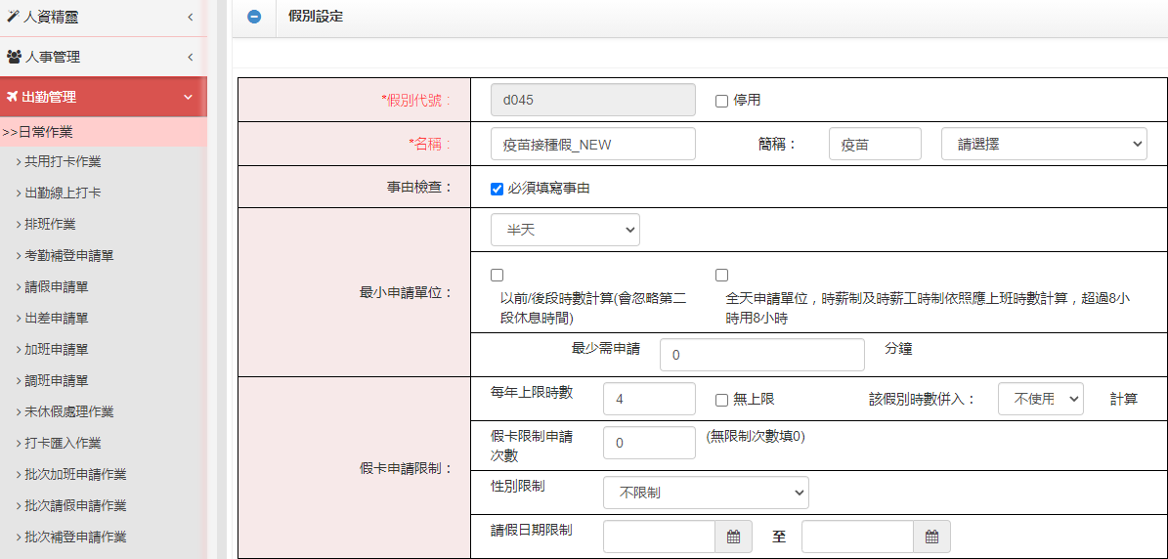Click the 名稱 field with 疫苗接種假_NEW
The height and width of the screenshot is (559, 1168).
tap(593, 144)
